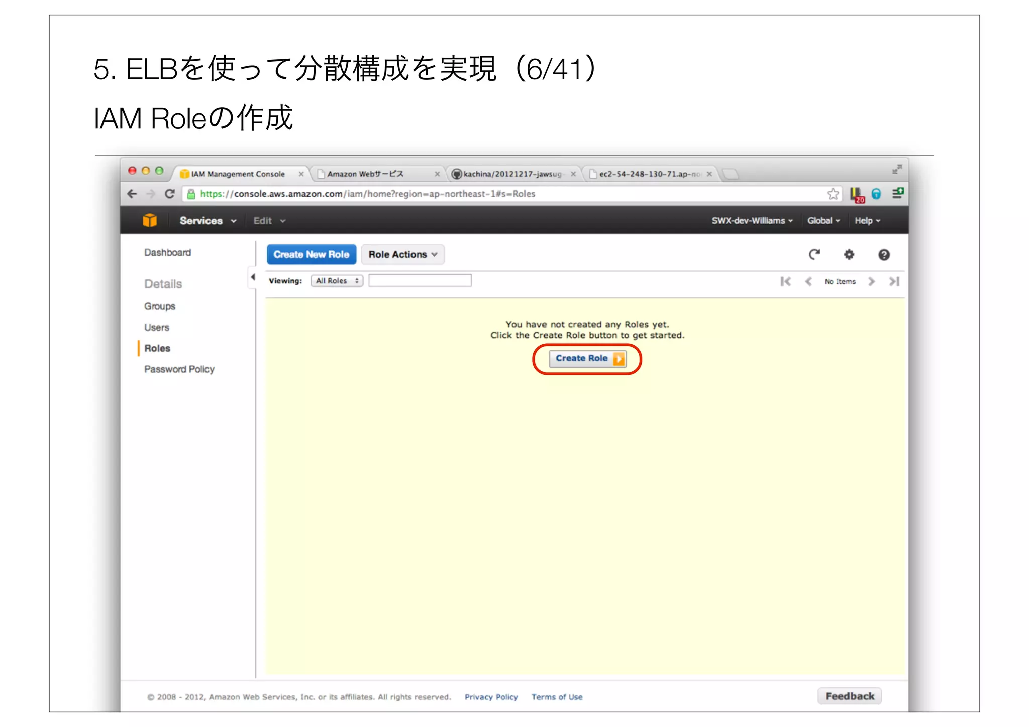Click the roles filter text field
This screenshot has height=727, width=1029.
tap(420, 281)
